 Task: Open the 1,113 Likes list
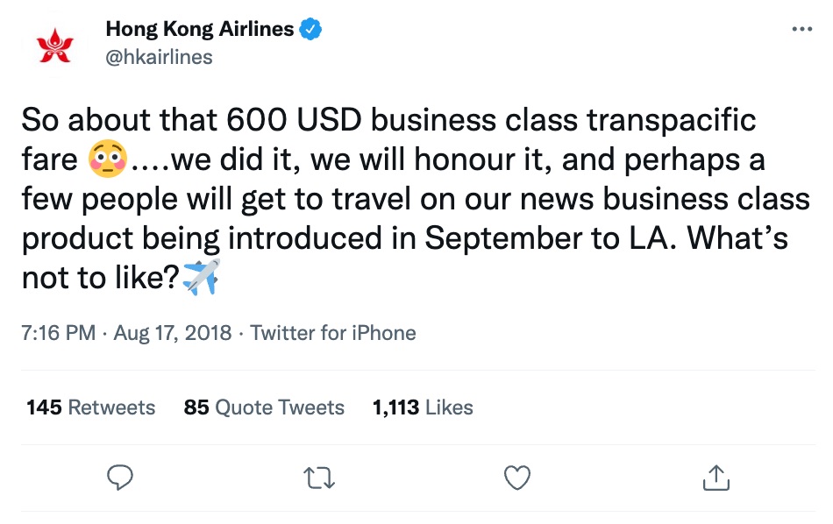tap(423, 407)
